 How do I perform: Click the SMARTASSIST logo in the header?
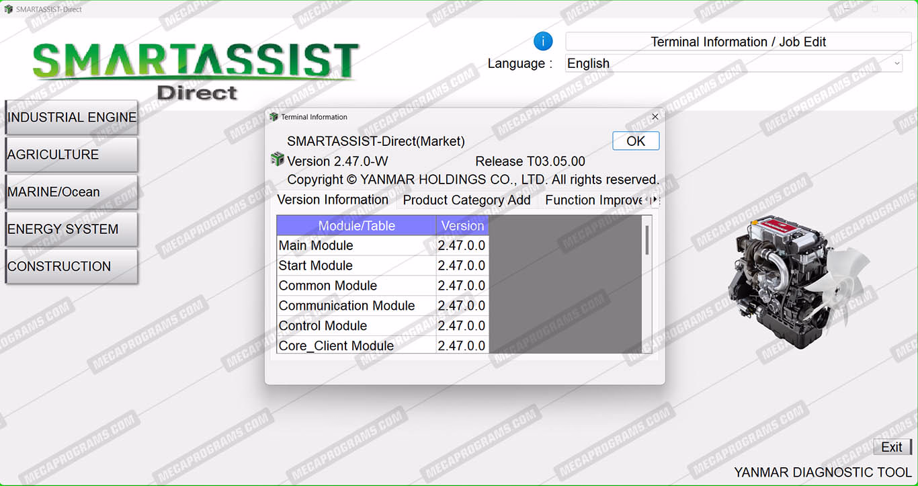coord(196,71)
